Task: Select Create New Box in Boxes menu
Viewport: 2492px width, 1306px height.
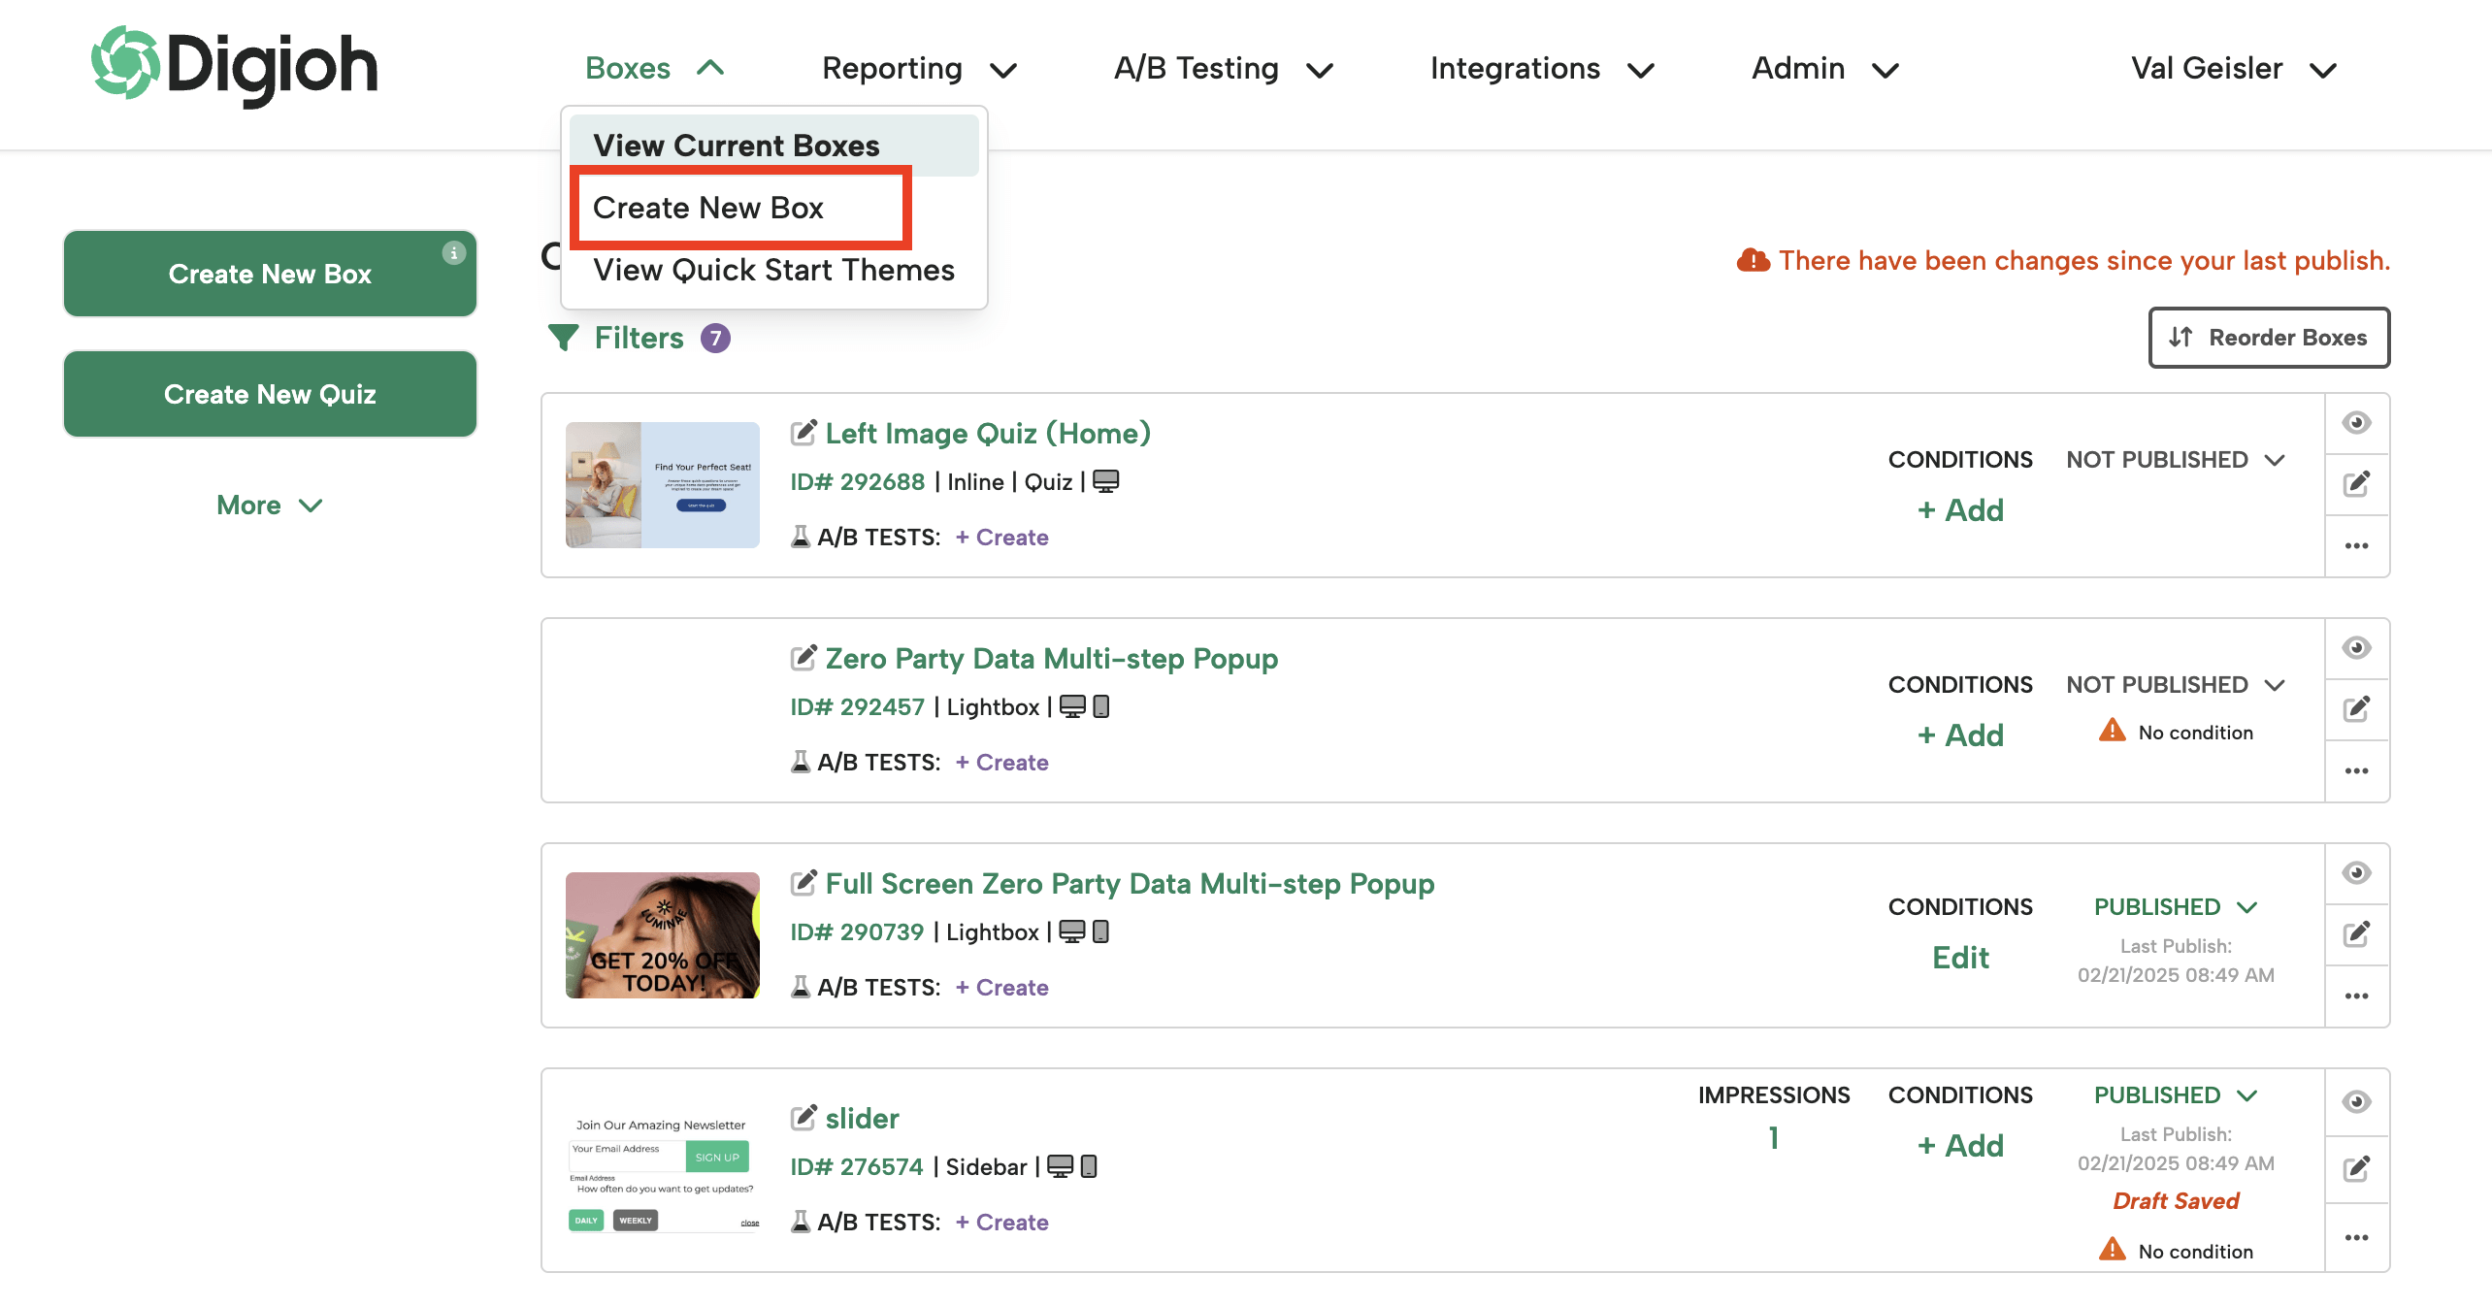Action: tap(708, 208)
